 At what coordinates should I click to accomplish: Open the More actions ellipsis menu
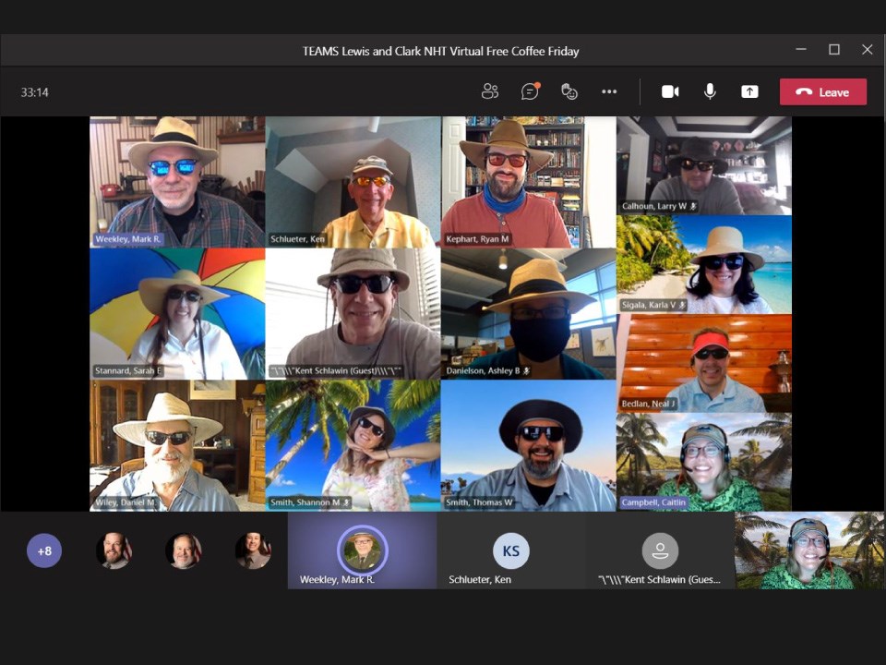[x=609, y=91]
